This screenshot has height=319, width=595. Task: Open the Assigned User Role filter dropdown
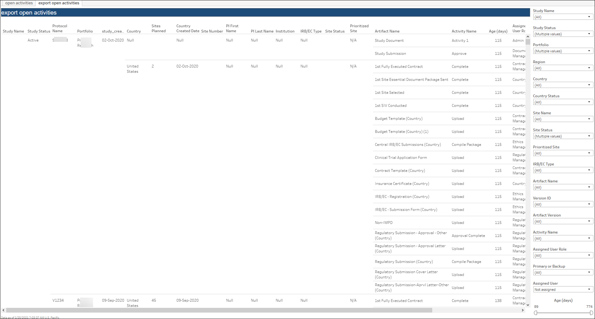[x=563, y=256]
